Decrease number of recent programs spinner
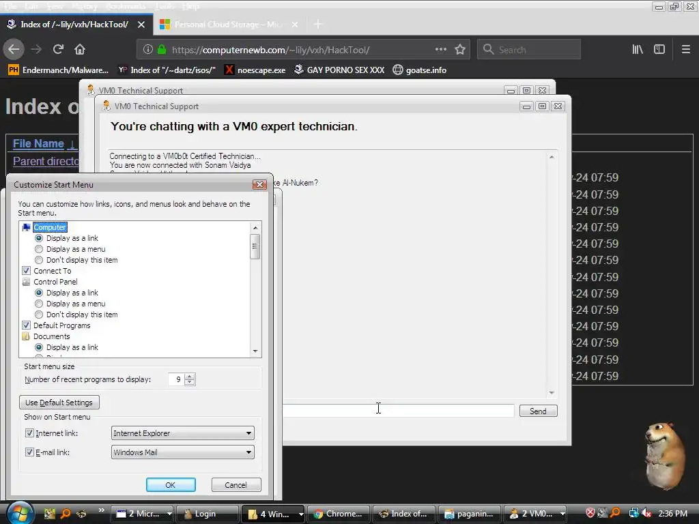The image size is (699, 524). (190, 382)
